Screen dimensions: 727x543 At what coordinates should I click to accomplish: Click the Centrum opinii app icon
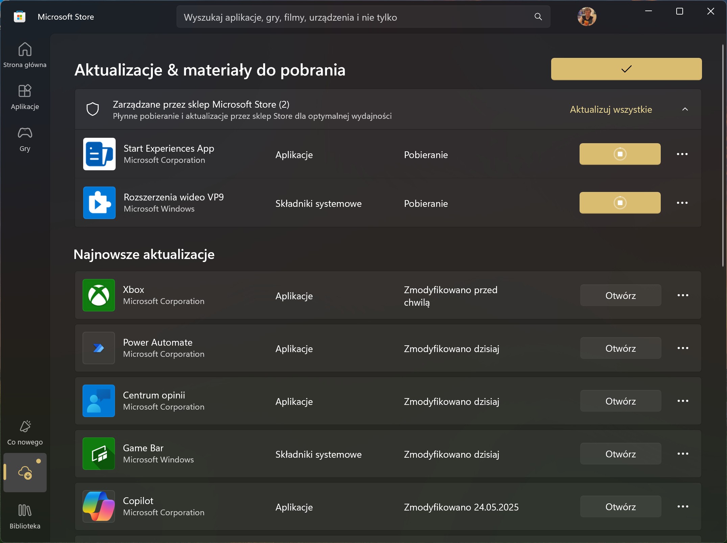(98, 401)
